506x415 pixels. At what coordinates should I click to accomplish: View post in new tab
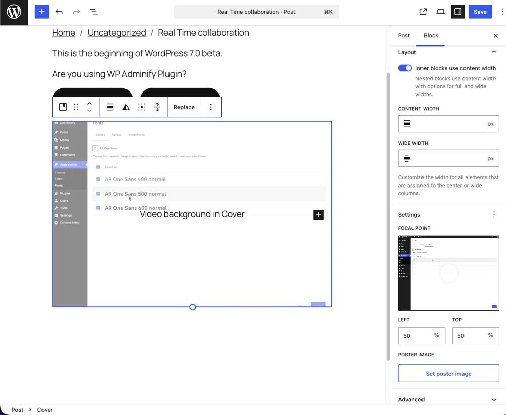tap(423, 12)
